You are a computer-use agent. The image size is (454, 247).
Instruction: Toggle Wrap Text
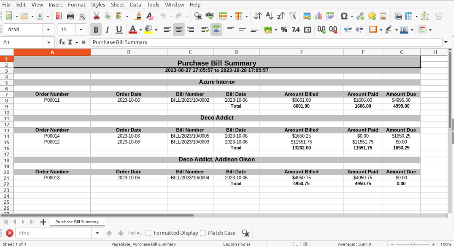[x=205, y=29]
